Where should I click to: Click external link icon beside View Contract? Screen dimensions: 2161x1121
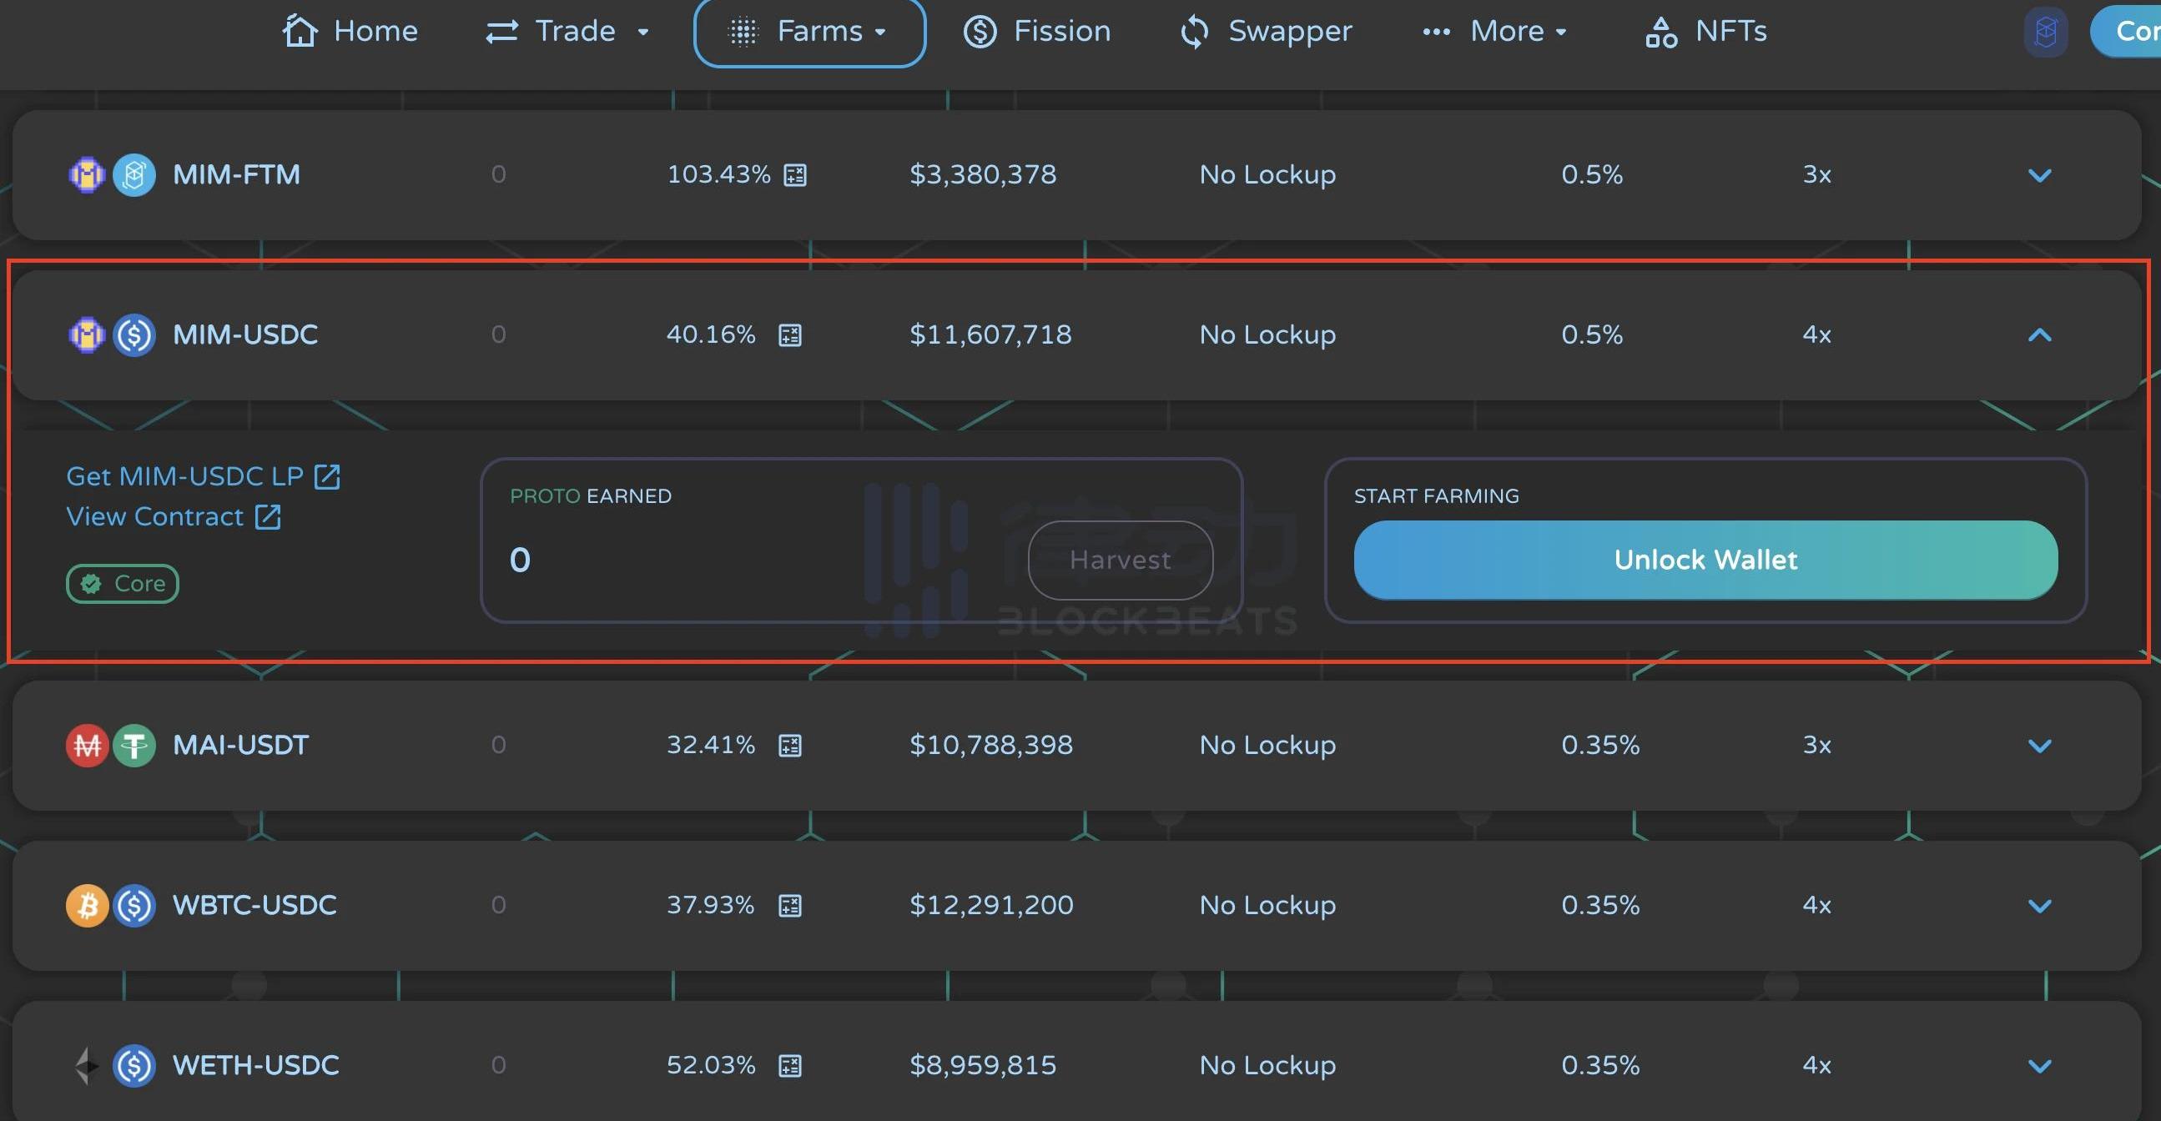coord(268,516)
